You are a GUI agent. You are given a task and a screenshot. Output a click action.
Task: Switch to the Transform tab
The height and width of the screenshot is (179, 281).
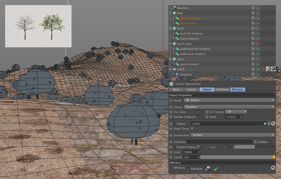(x=222, y=89)
